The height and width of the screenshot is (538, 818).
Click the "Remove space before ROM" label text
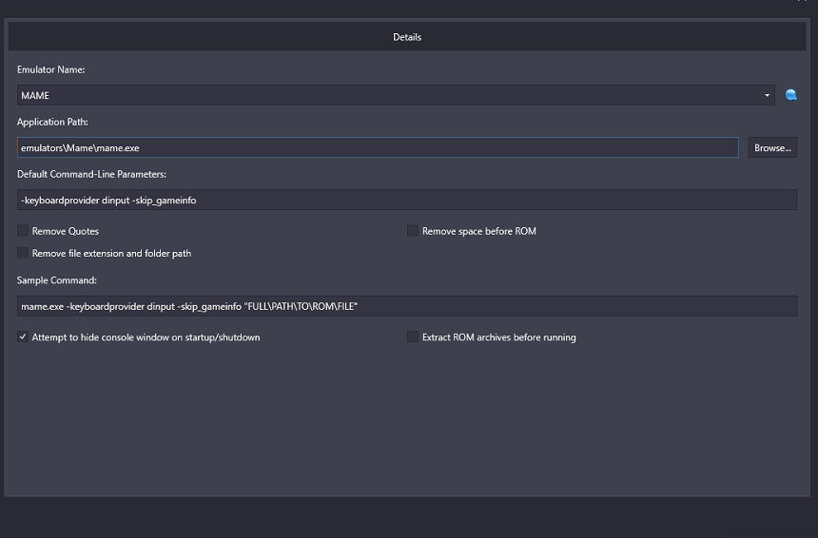[x=478, y=231]
